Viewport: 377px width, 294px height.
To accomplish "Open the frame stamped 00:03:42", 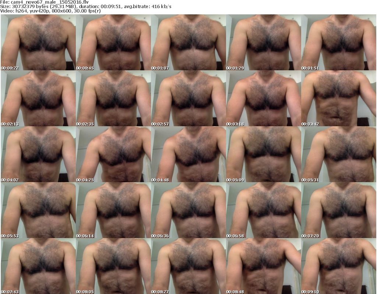I will pyautogui.click(x=339, y=98).
